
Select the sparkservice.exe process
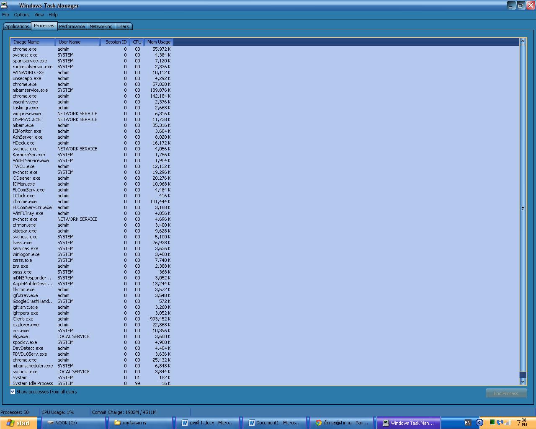coord(91,61)
